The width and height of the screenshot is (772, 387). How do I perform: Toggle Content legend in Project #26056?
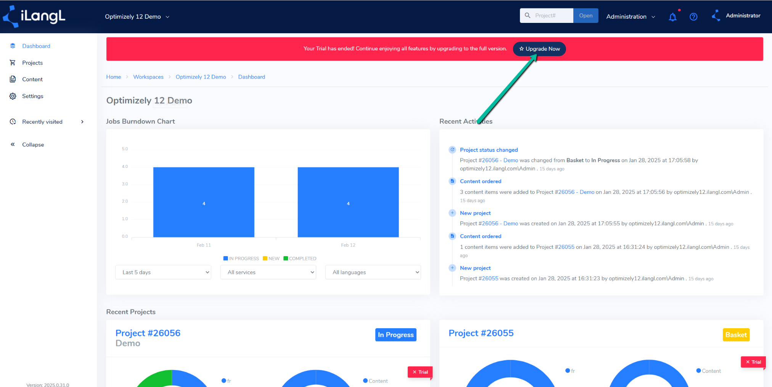coord(375,381)
